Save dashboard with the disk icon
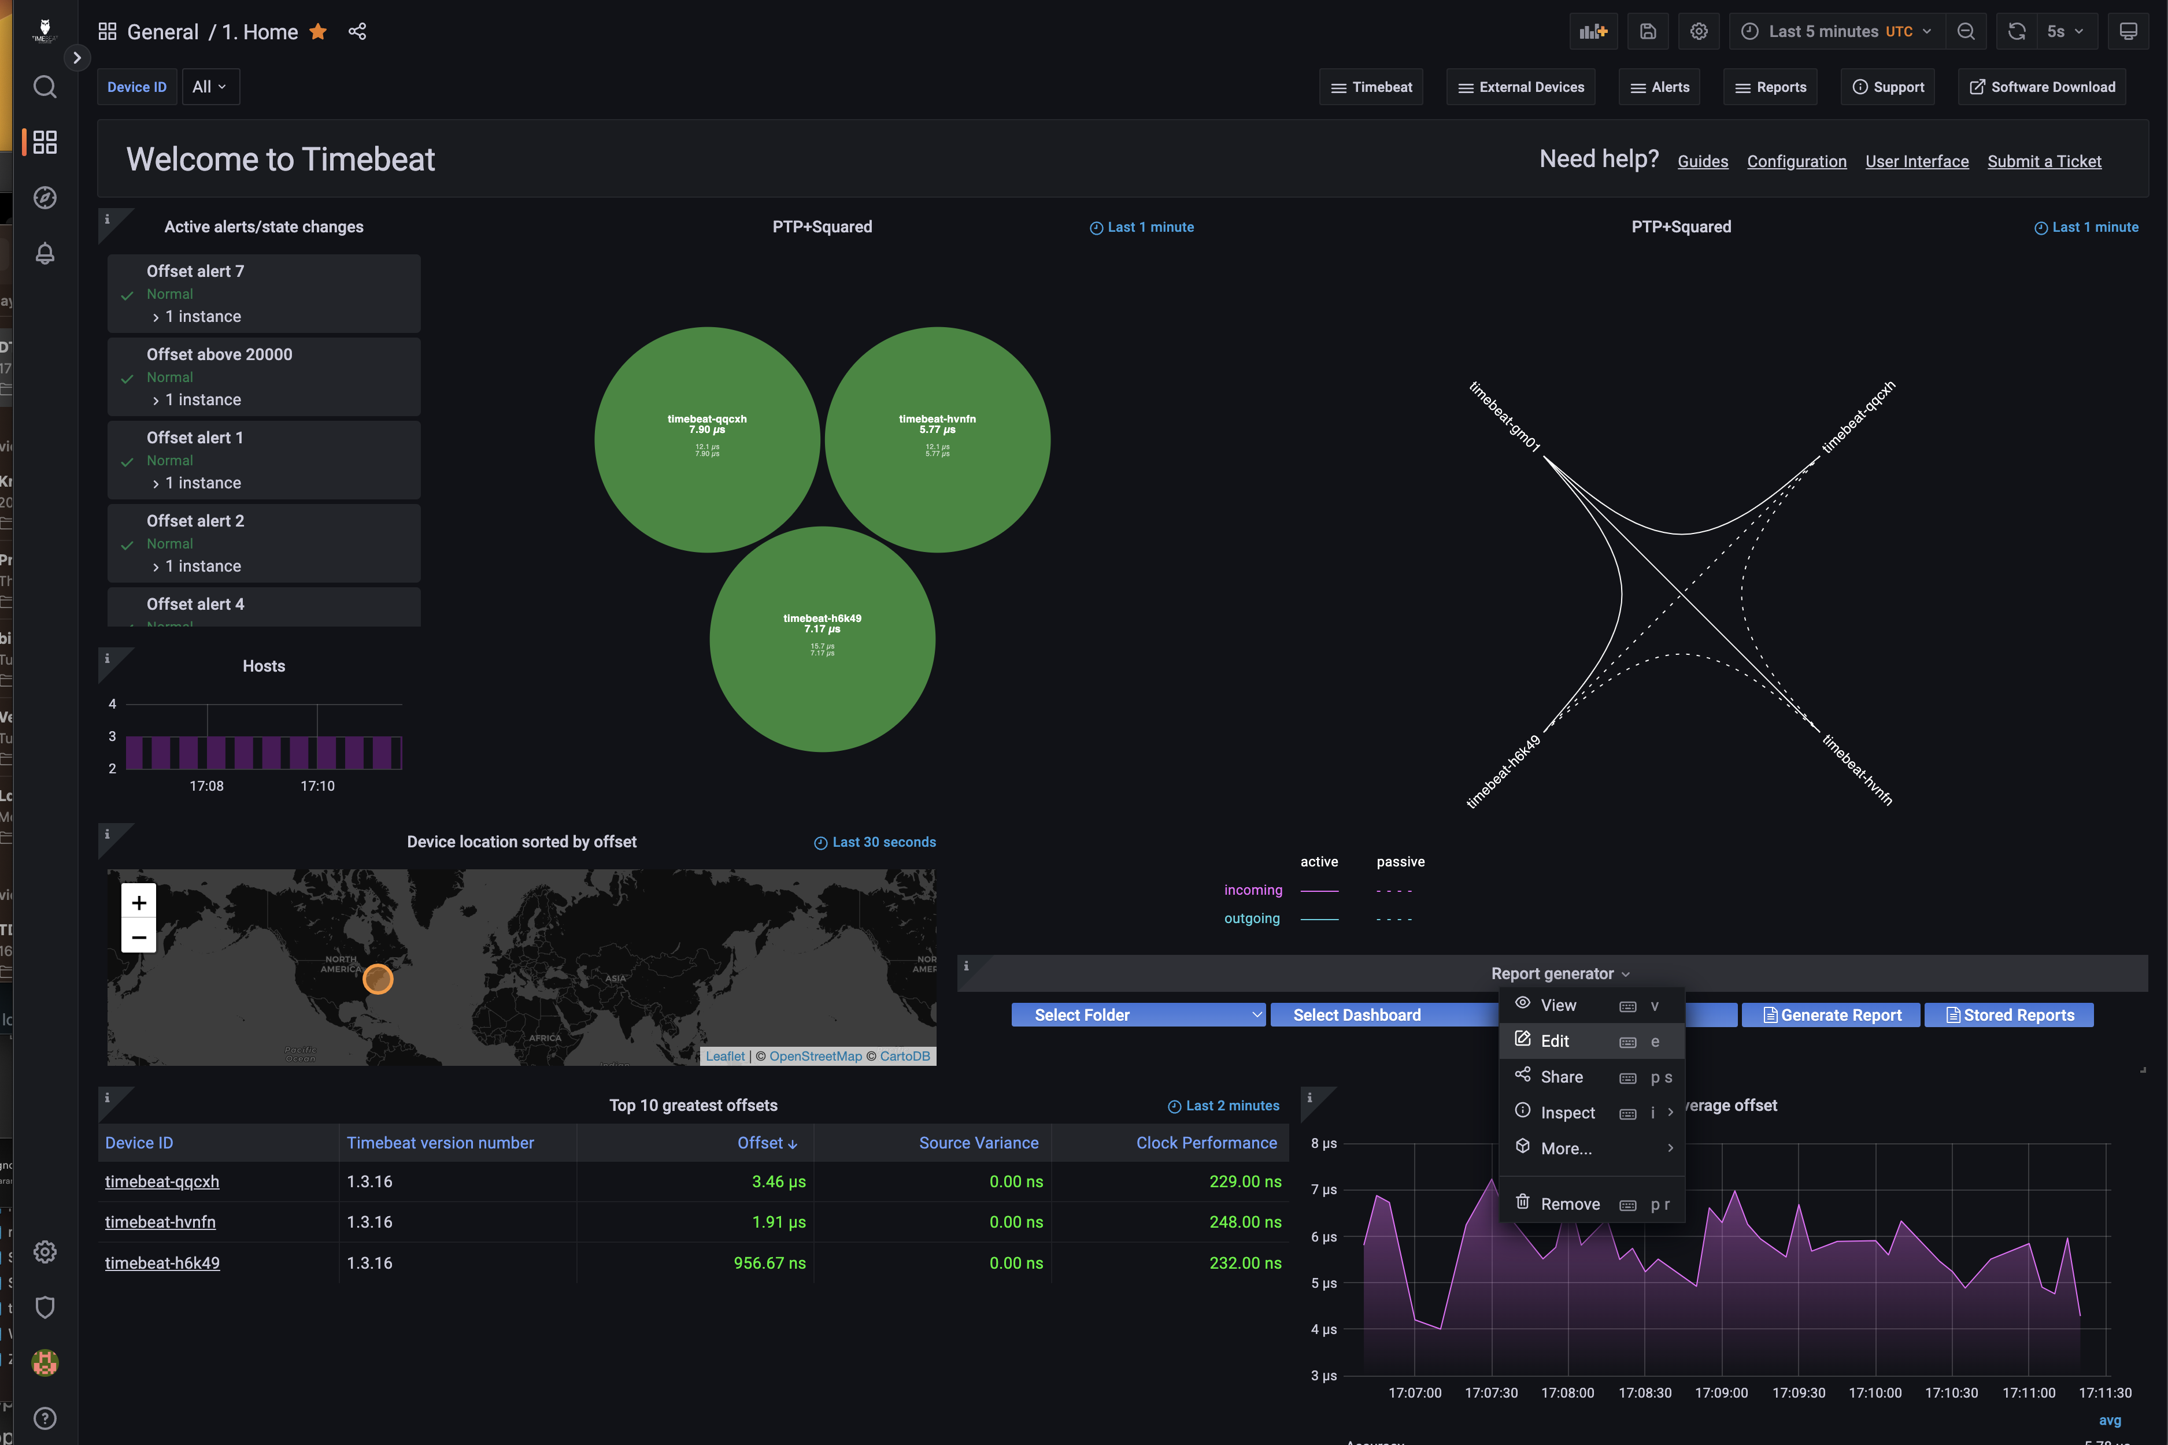The height and width of the screenshot is (1445, 2168). [1648, 31]
